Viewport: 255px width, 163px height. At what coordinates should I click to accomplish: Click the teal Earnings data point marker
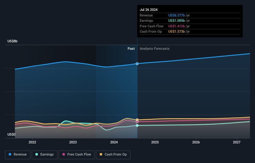[137, 125]
